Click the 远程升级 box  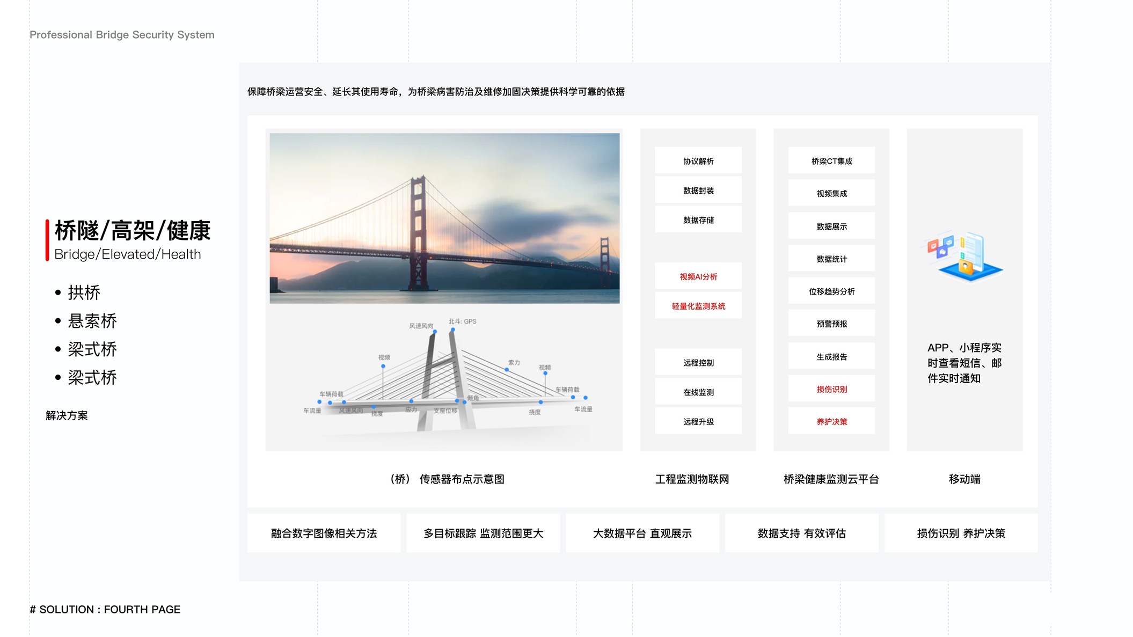pos(698,422)
